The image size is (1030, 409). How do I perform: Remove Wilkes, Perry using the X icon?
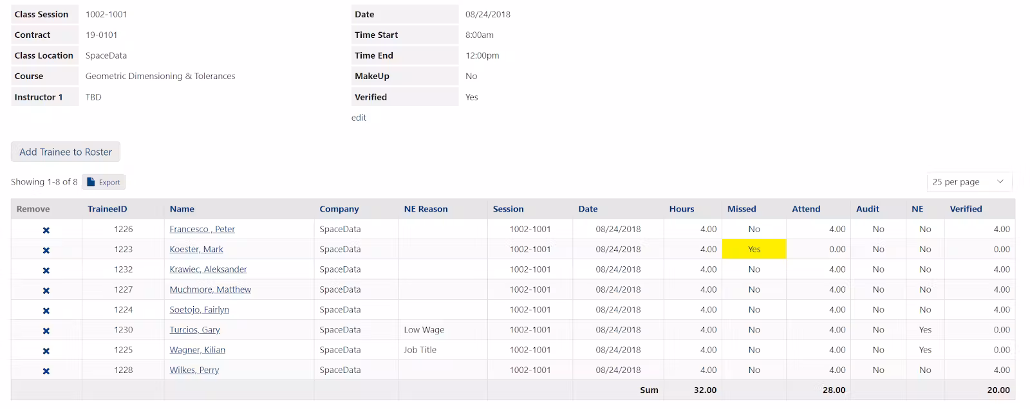coord(46,371)
